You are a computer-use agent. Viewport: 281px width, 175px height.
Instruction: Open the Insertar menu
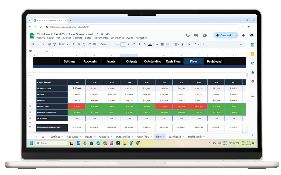pyautogui.click(x=66, y=38)
